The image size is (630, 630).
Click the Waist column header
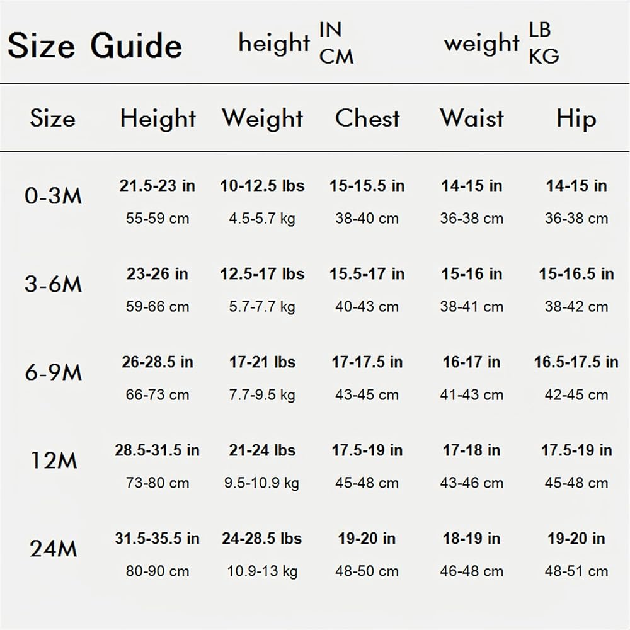[x=472, y=118]
